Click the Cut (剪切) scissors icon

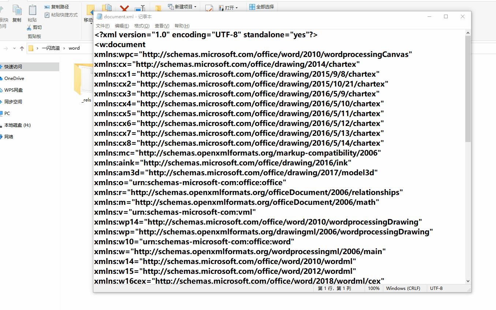29,27
